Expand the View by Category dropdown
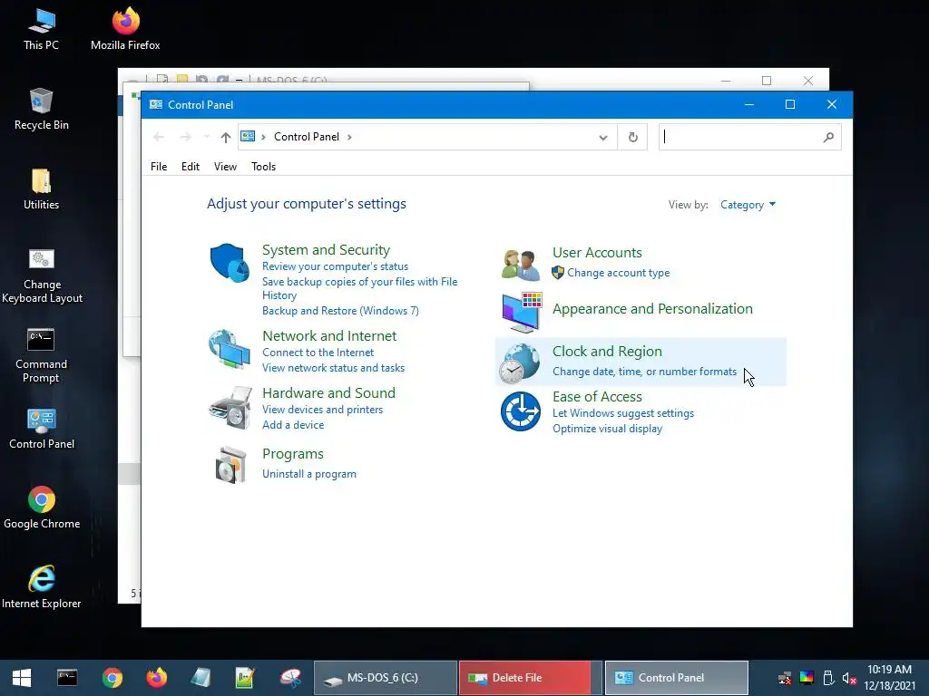 [x=748, y=205]
